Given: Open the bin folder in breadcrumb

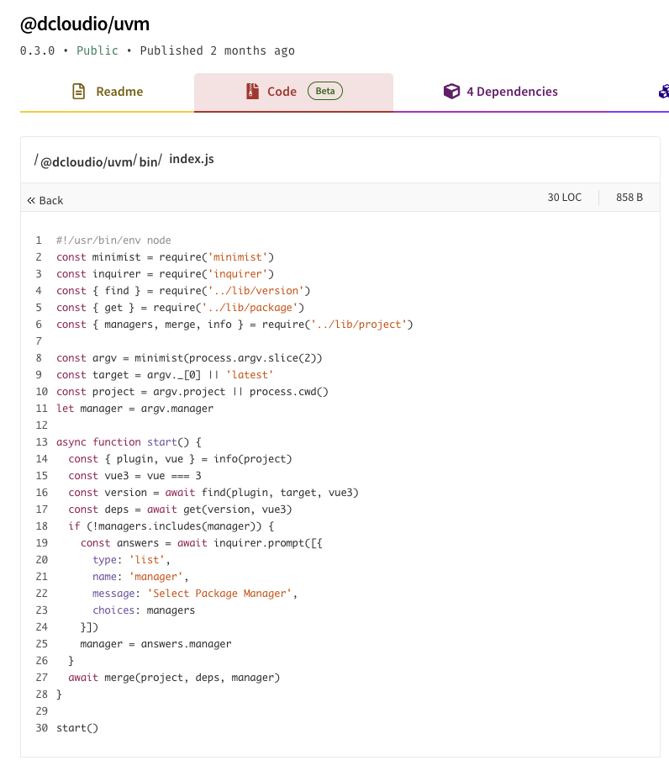Looking at the screenshot, I should point(147,162).
